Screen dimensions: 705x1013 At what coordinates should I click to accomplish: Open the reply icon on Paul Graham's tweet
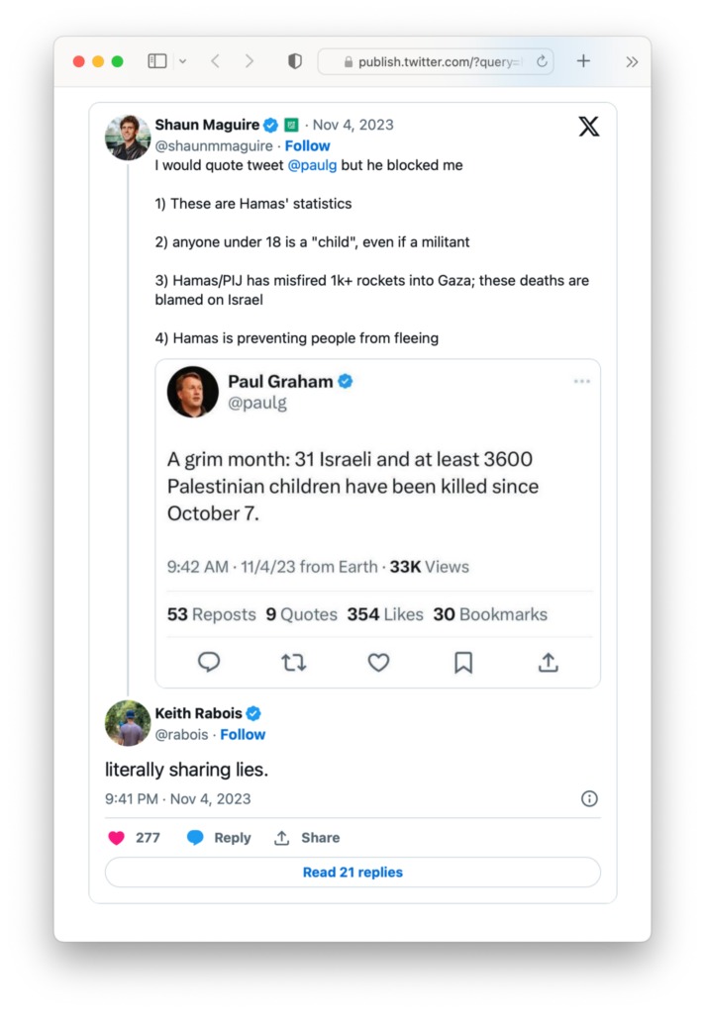point(209,663)
